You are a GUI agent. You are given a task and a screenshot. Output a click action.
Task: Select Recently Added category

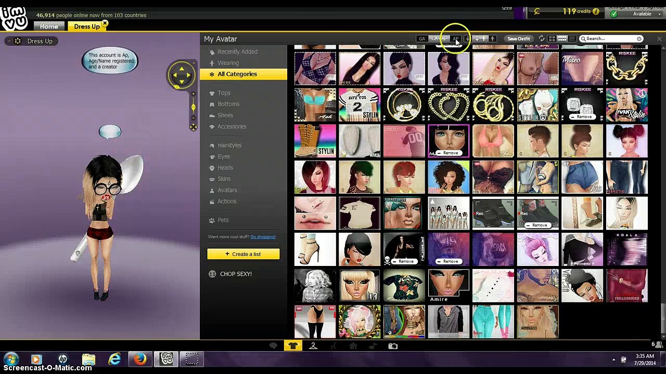(237, 52)
